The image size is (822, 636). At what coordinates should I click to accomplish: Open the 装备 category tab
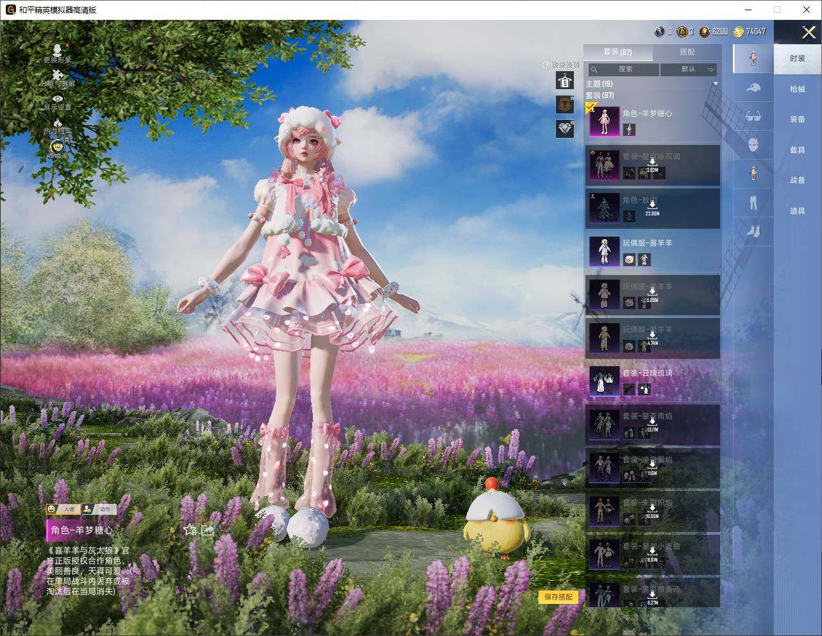coord(798,119)
